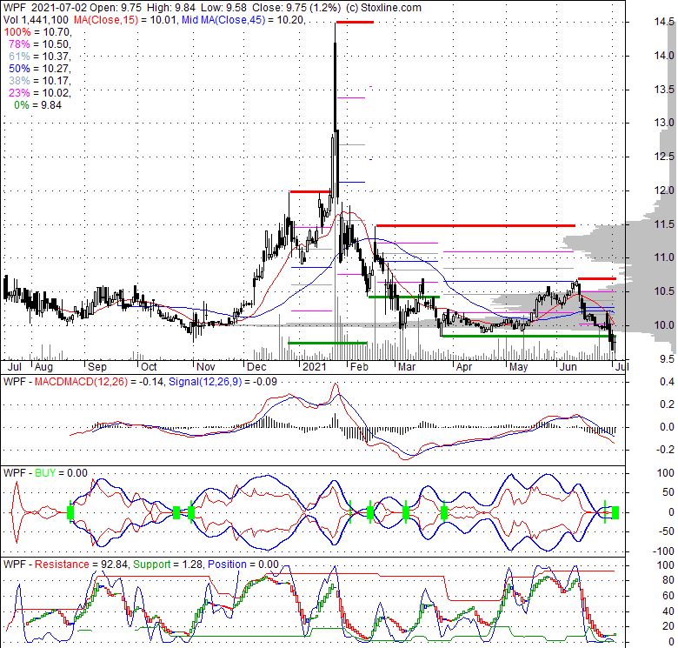This screenshot has height=648, width=678.
Task: Click the "Mar" month label on time axis
Action: coord(407,367)
